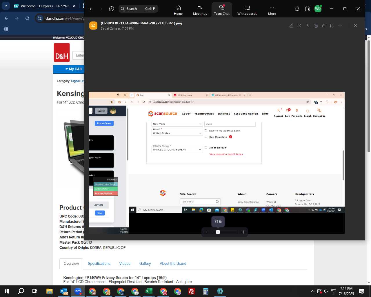Click the D&H logo

click(62, 52)
